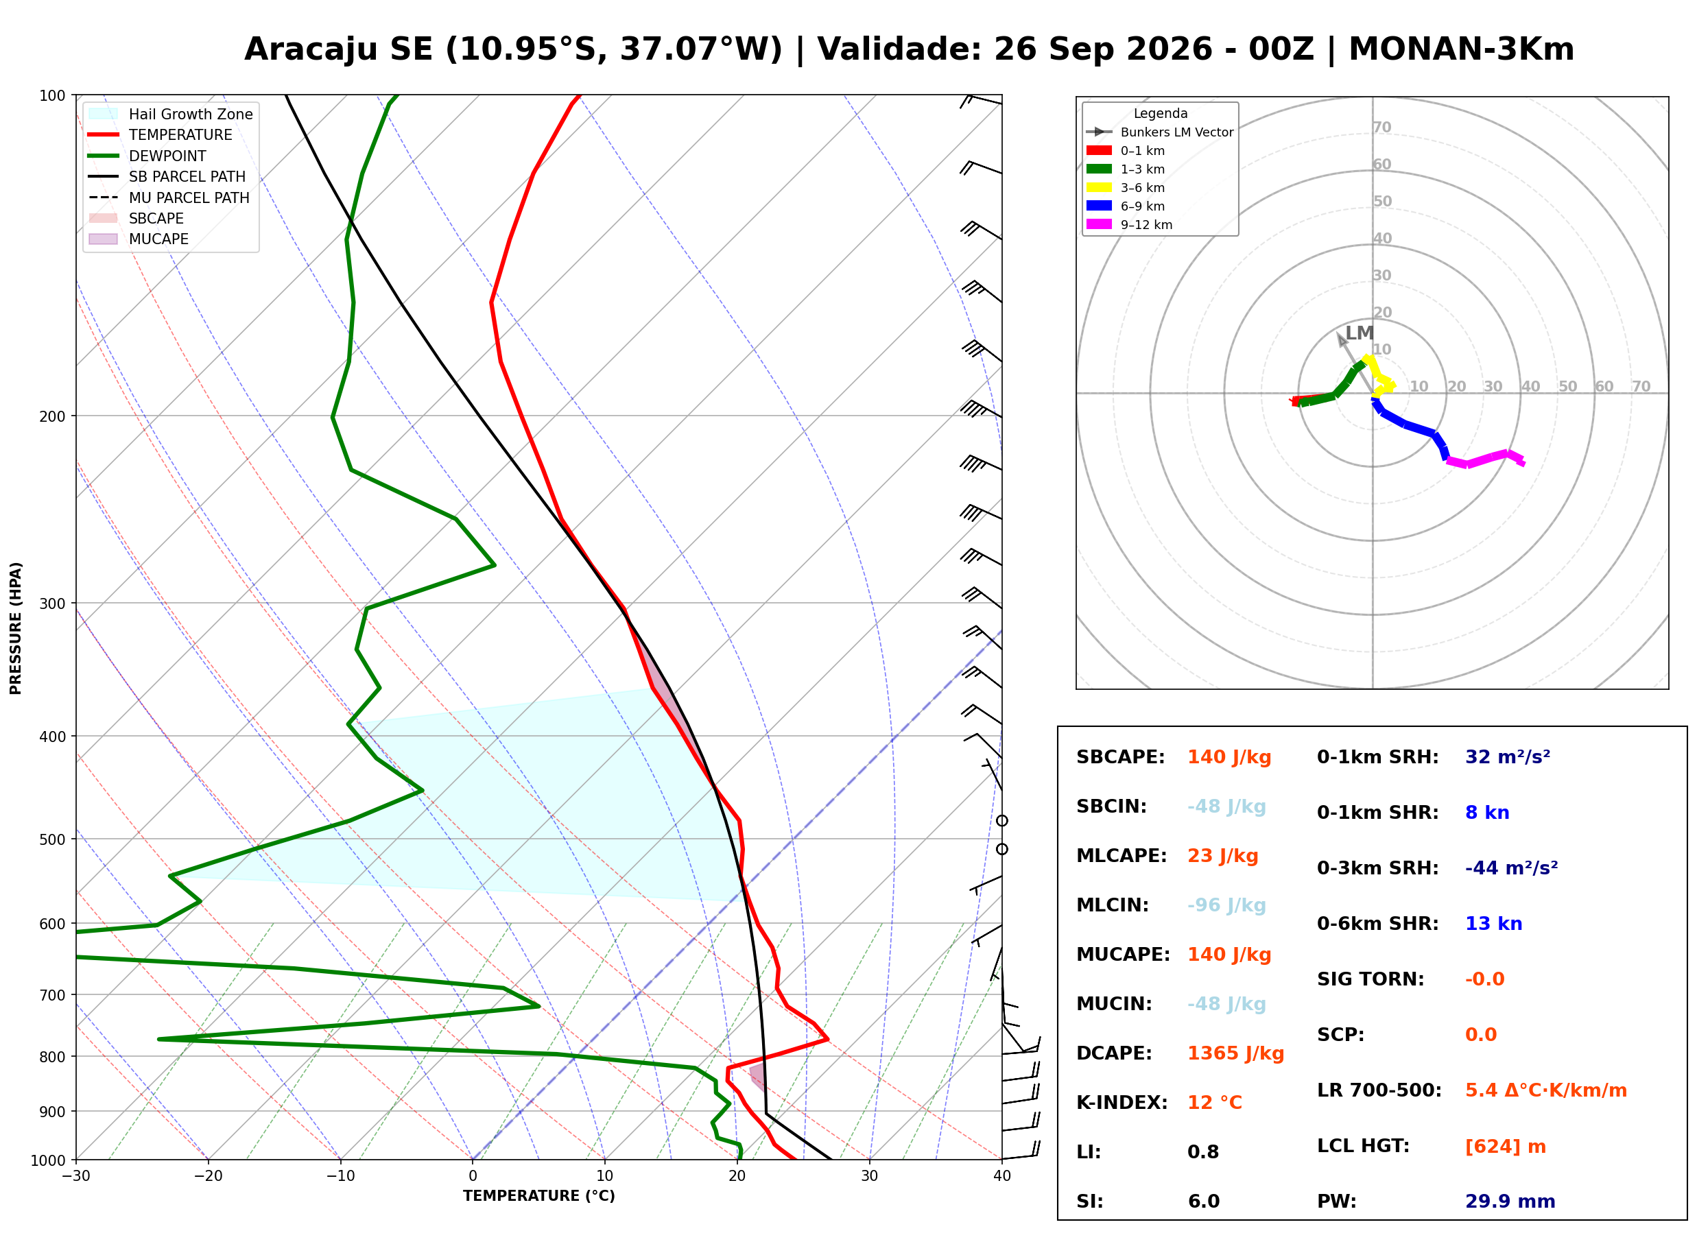Click the magenta 9–12 km legend swatch
This screenshot has width=1697, height=1255.
point(1098,224)
